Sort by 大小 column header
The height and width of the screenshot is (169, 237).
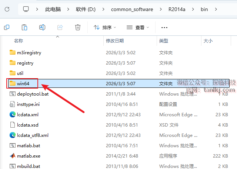[x=208, y=41]
